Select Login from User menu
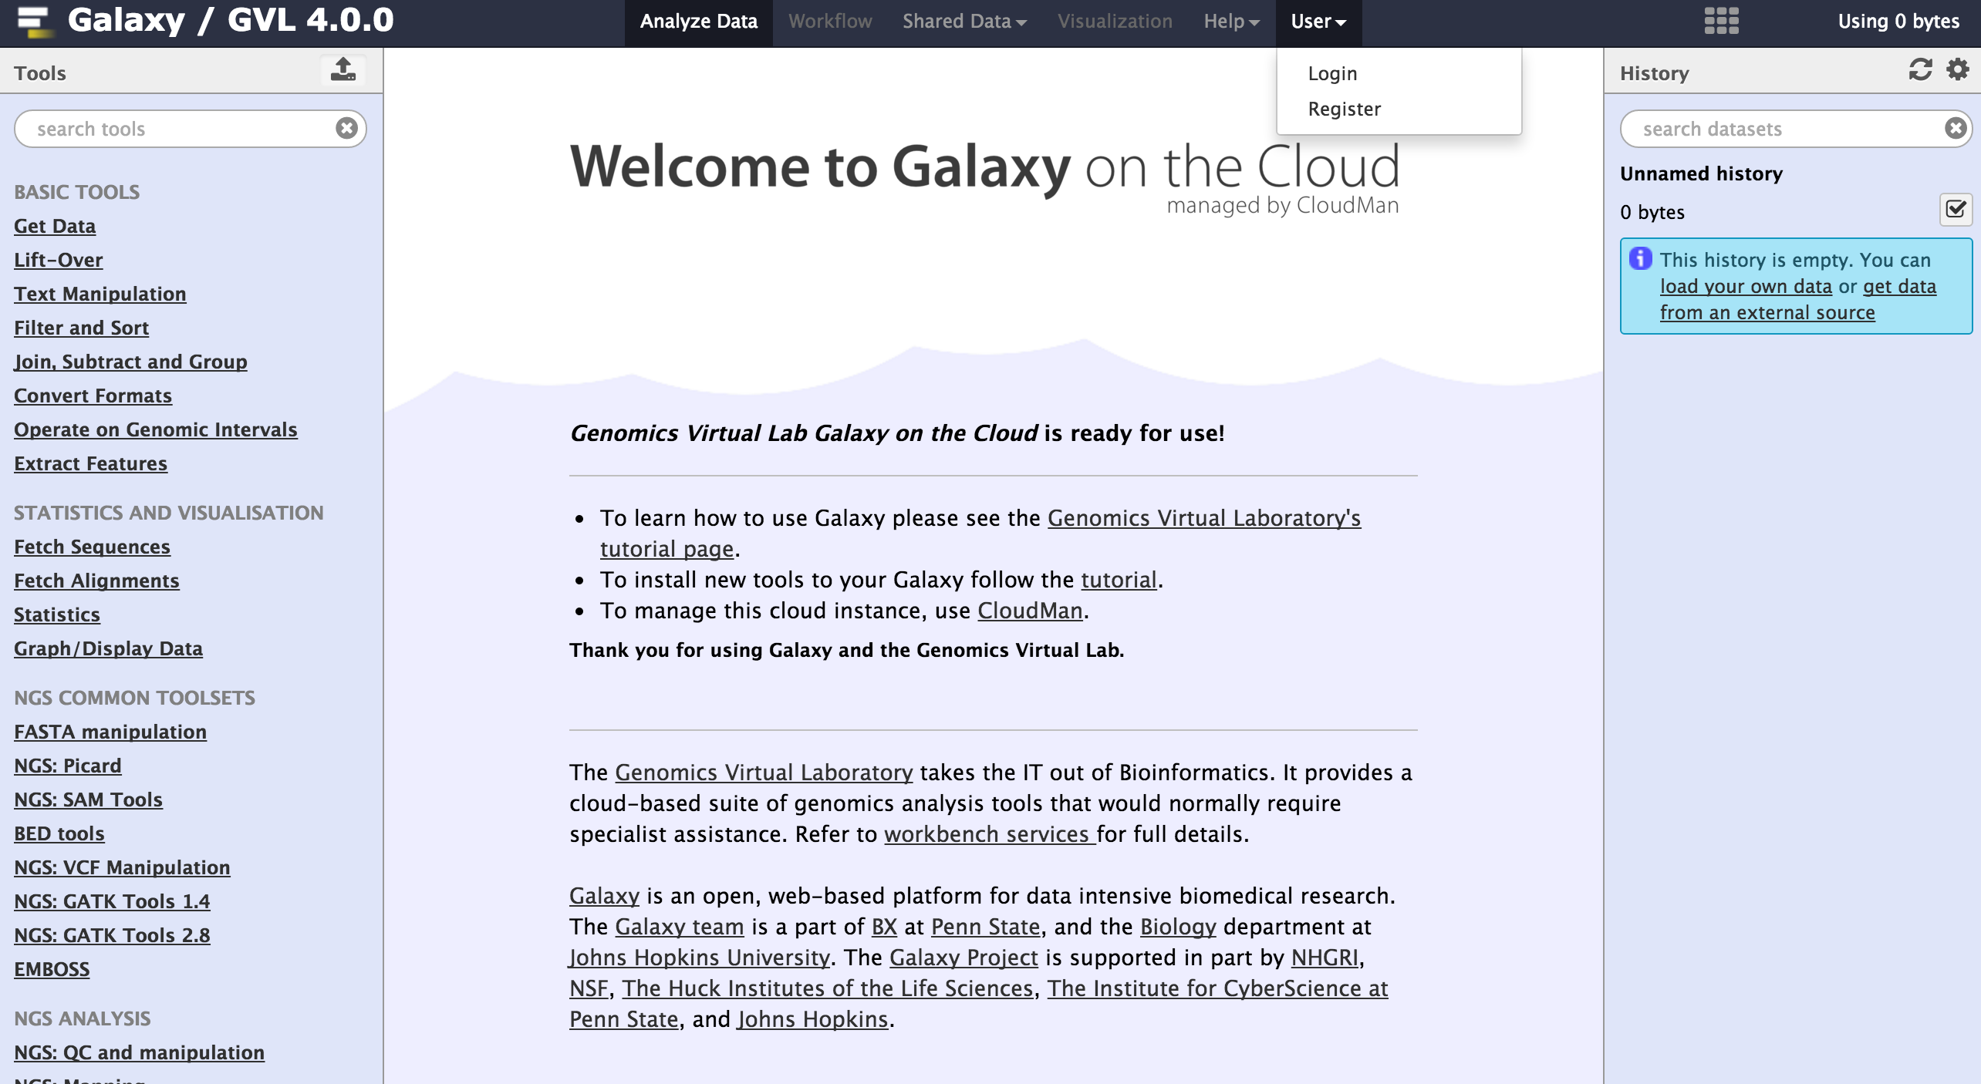This screenshot has height=1084, width=1981. click(1332, 73)
